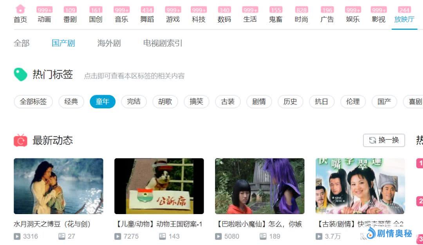The width and height of the screenshot is (423, 245).
Task: Select the 经典 tag filter
Action: [71, 102]
